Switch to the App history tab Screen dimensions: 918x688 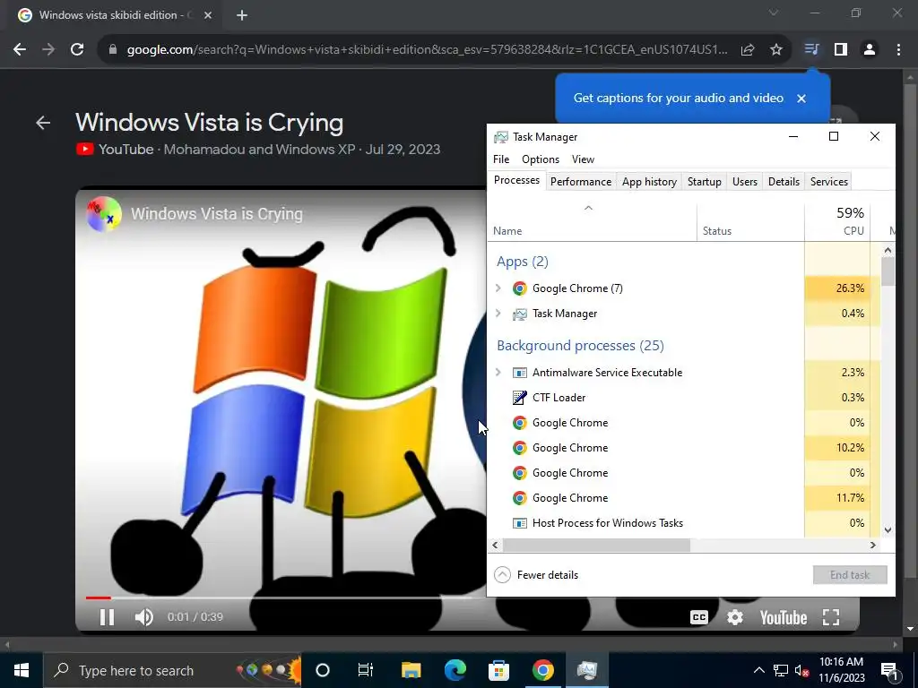point(649,181)
